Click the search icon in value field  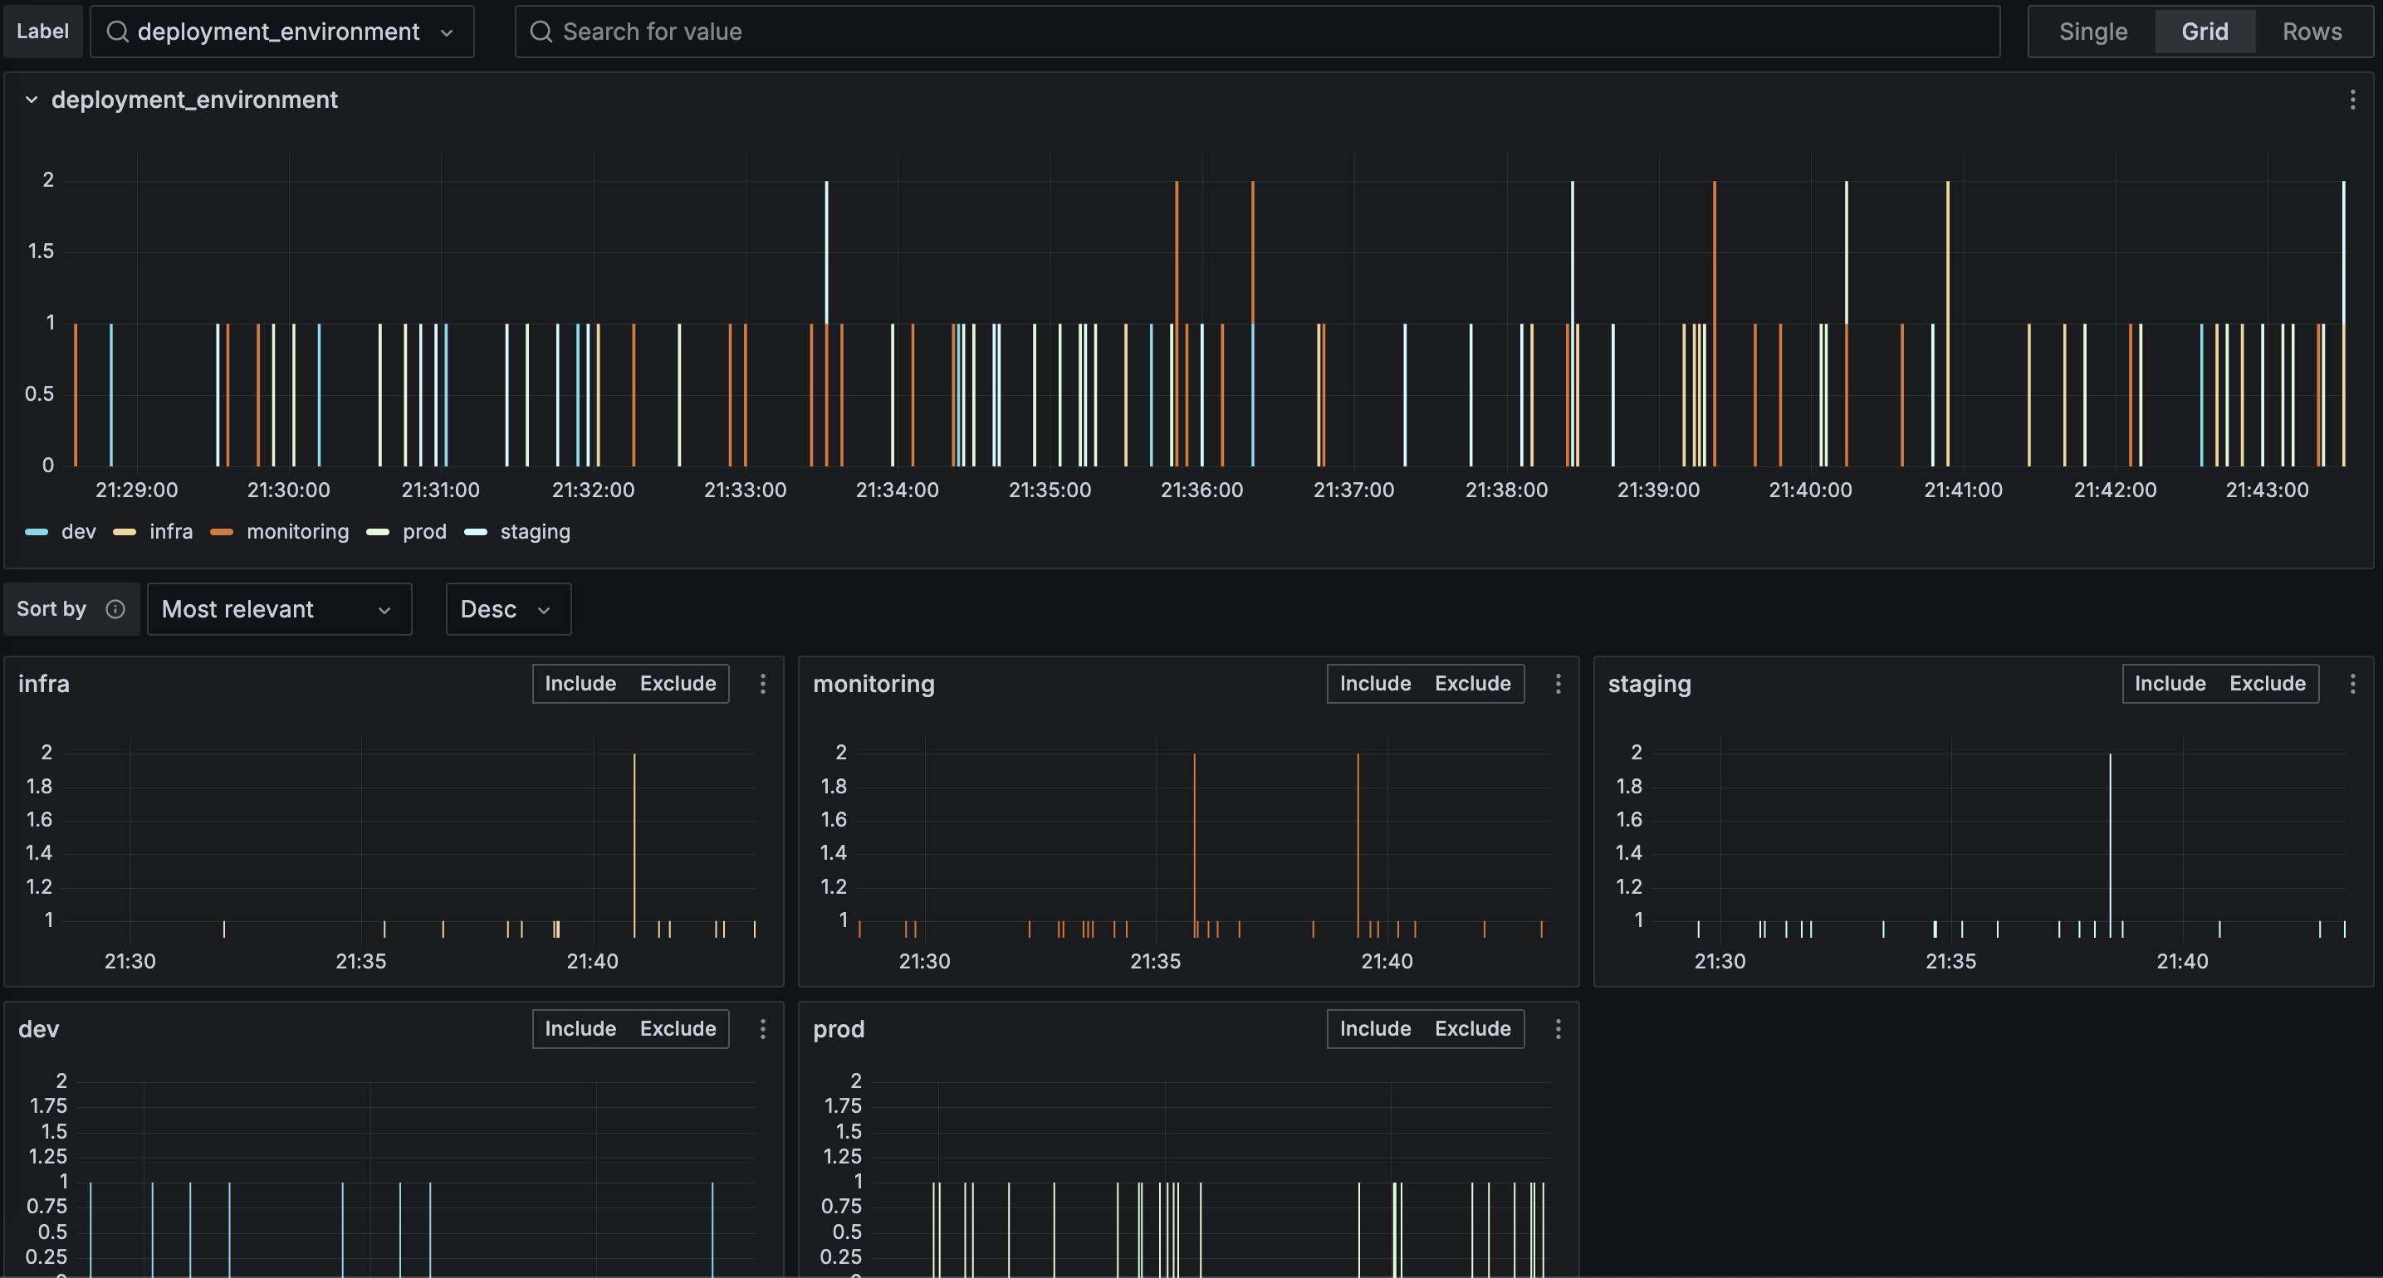541,32
